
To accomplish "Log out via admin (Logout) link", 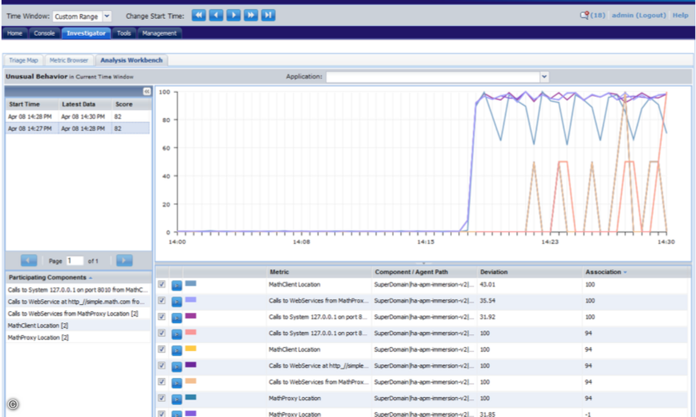I will (639, 16).
